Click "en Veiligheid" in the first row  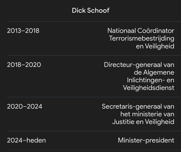click(155, 46)
